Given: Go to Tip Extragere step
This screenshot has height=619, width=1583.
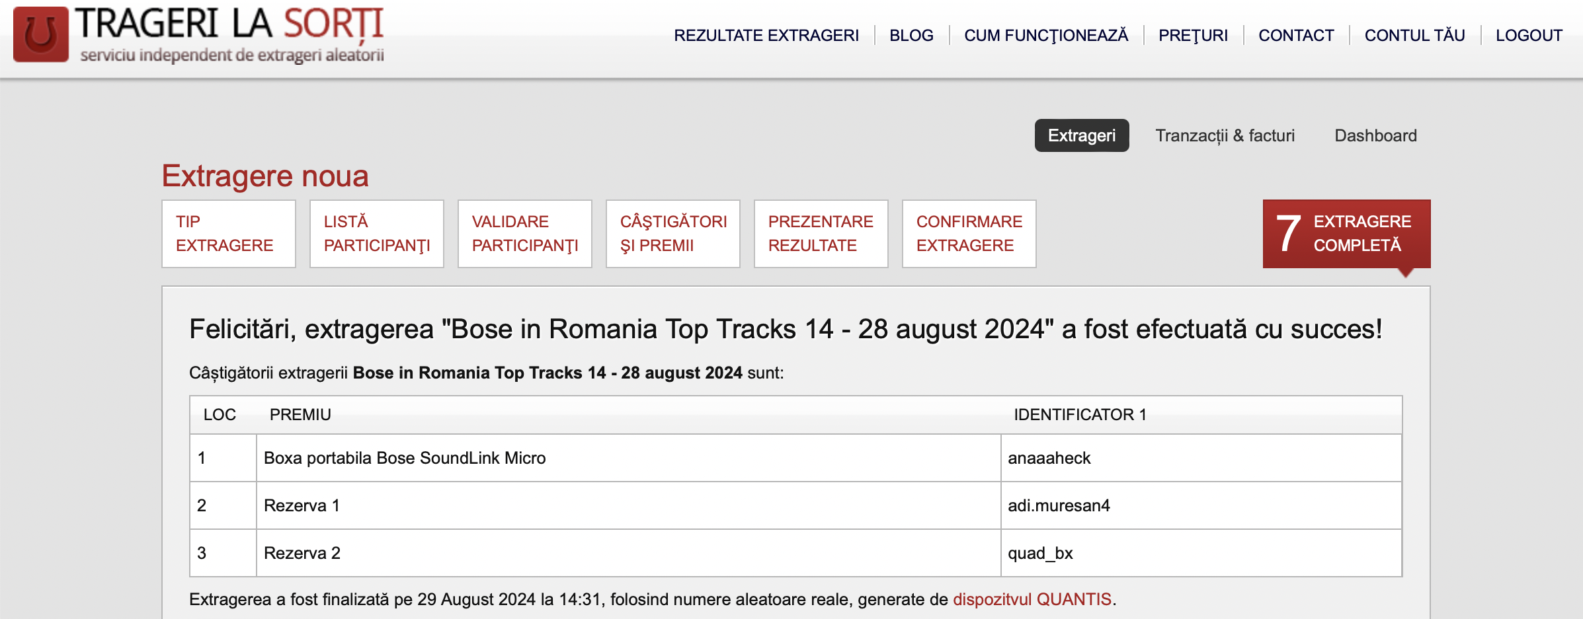Looking at the screenshot, I should (228, 234).
